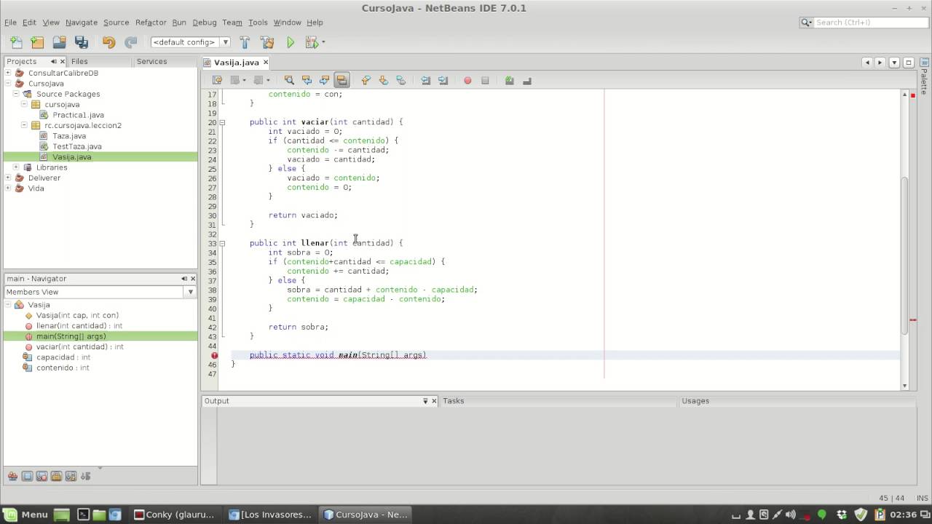932x524 pixels.
Task: Toggle Highlight Search in editor toolbar
Action: tap(341, 80)
